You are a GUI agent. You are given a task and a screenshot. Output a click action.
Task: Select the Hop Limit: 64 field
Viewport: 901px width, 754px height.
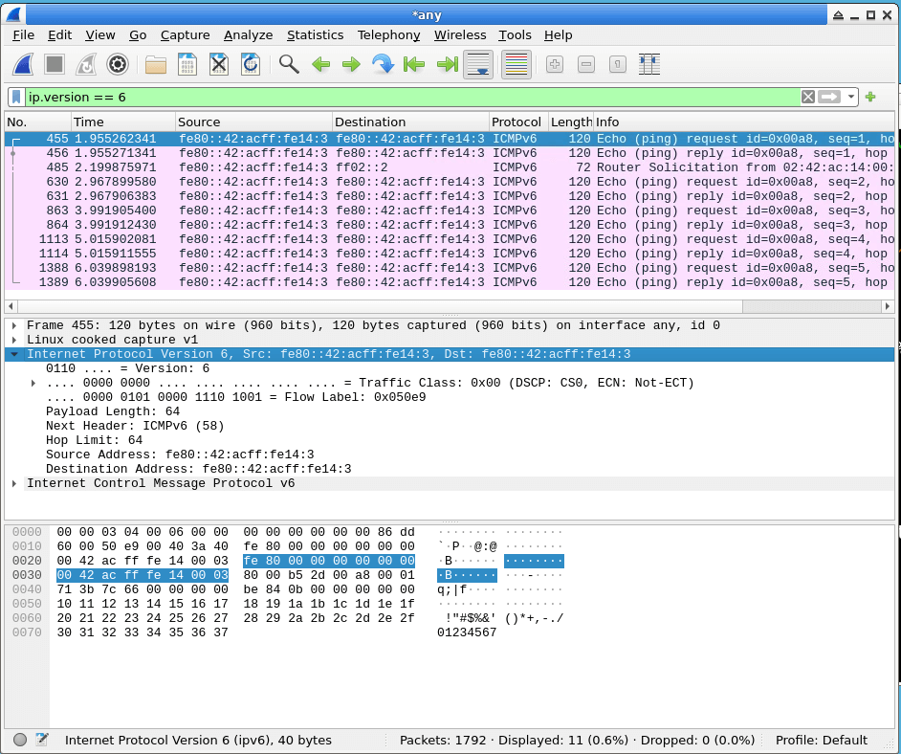pos(95,440)
